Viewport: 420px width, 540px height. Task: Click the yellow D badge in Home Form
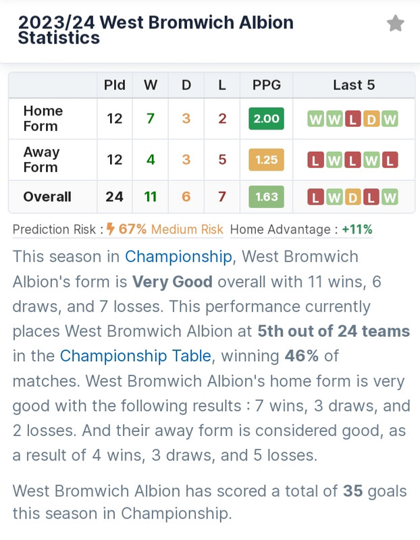coord(371,119)
